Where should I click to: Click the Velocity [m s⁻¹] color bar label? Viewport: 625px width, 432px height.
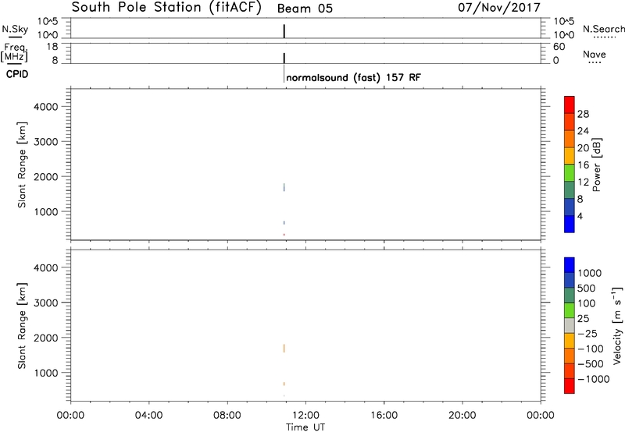(x=616, y=326)
